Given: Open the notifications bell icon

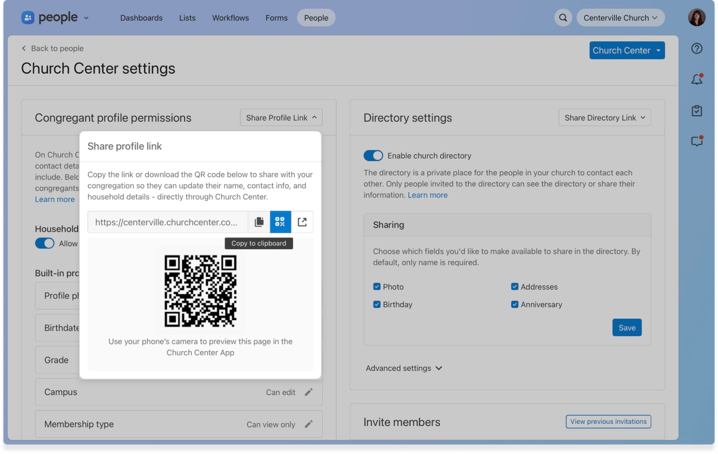Looking at the screenshot, I should 696,79.
